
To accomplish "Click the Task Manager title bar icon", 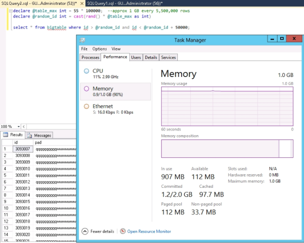I will (82, 40).
